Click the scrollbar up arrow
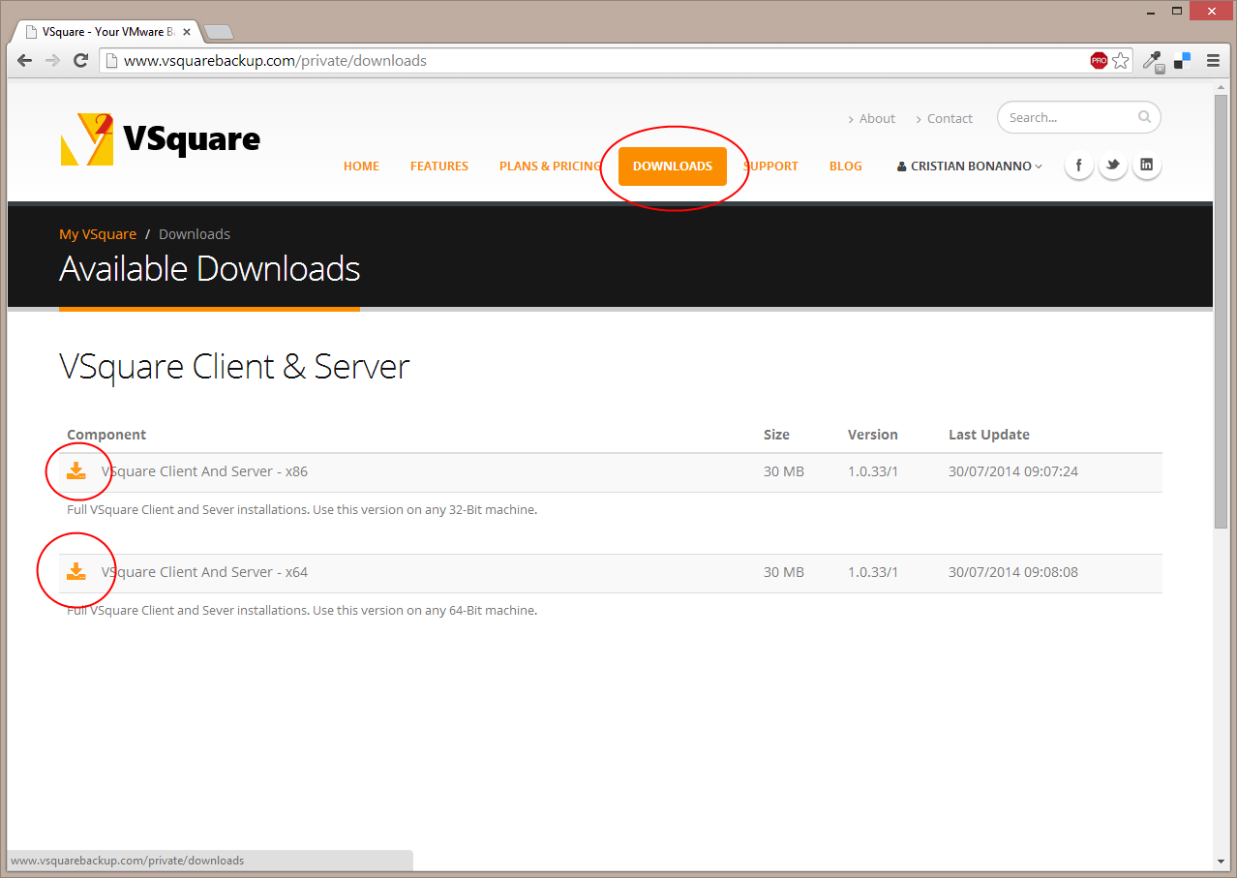The width and height of the screenshot is (1237, 878). pos(1222,88)
